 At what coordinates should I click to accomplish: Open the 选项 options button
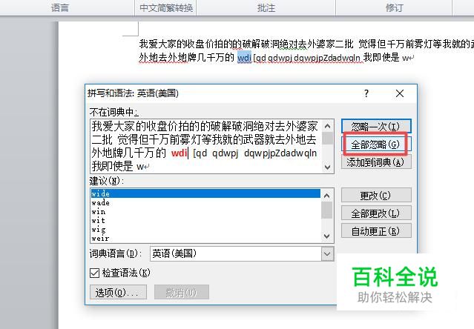point(118,292)
